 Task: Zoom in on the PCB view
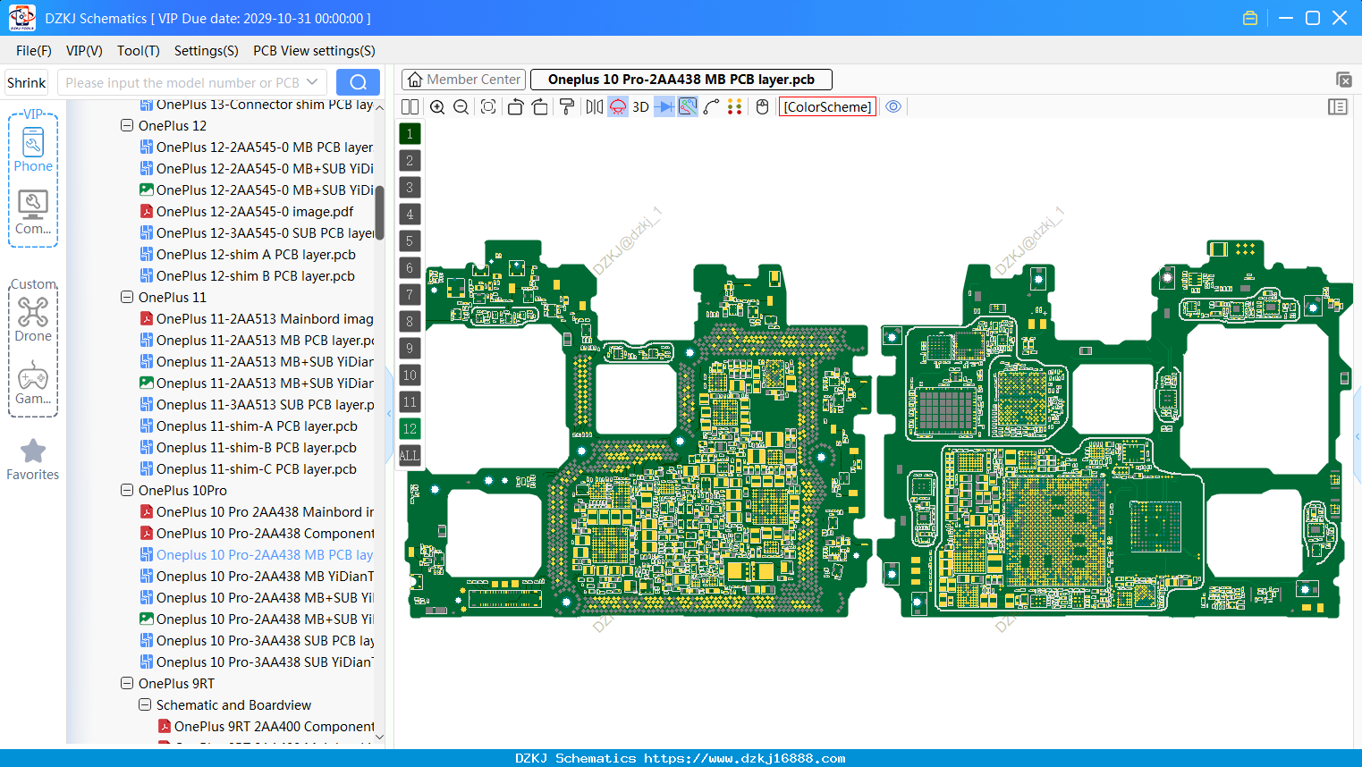click(x=437, y=107)
